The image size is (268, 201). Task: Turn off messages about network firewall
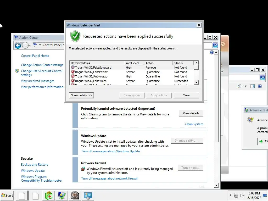110,178
